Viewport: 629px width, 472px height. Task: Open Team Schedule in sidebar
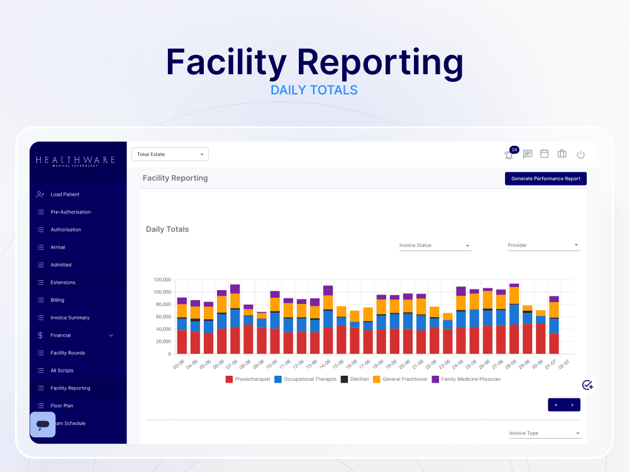pos(70,424)
